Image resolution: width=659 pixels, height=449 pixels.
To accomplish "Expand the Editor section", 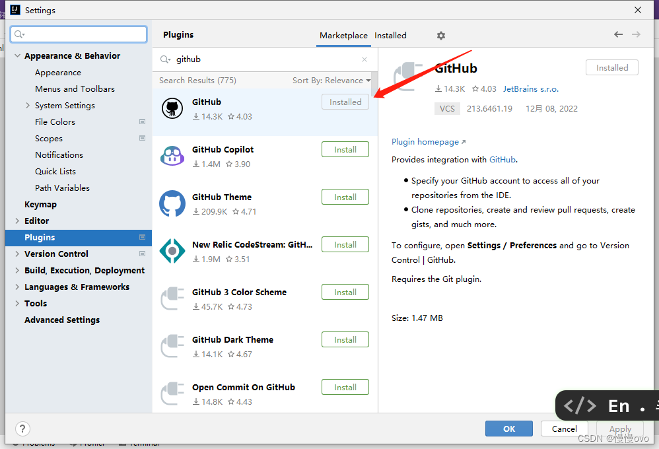I will 17,221.
